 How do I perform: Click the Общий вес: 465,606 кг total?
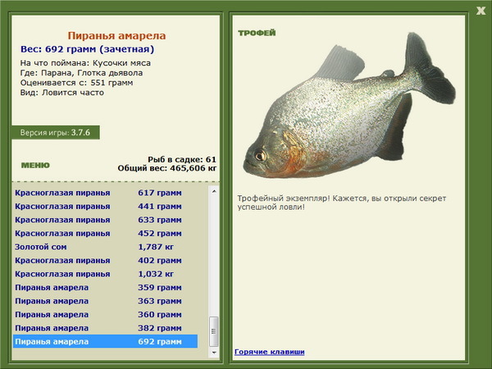pyautogui.click(x=167, y=168)
